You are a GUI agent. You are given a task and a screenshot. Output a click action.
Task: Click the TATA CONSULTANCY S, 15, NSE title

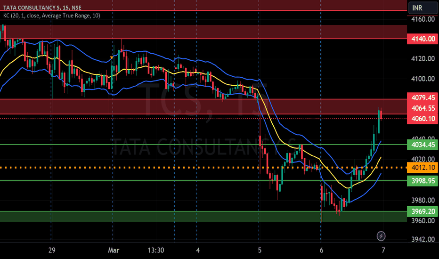click(x=42, y=8)
